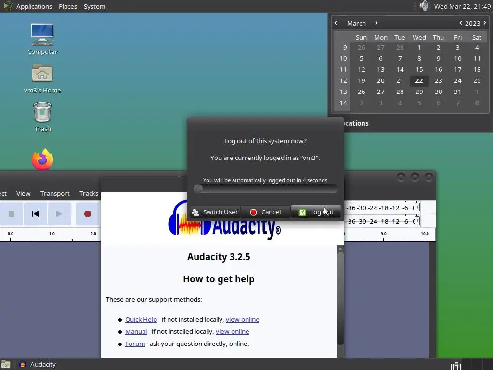
Task: Click the lower meter's level slider handle
Action: [x=416, y=221]
